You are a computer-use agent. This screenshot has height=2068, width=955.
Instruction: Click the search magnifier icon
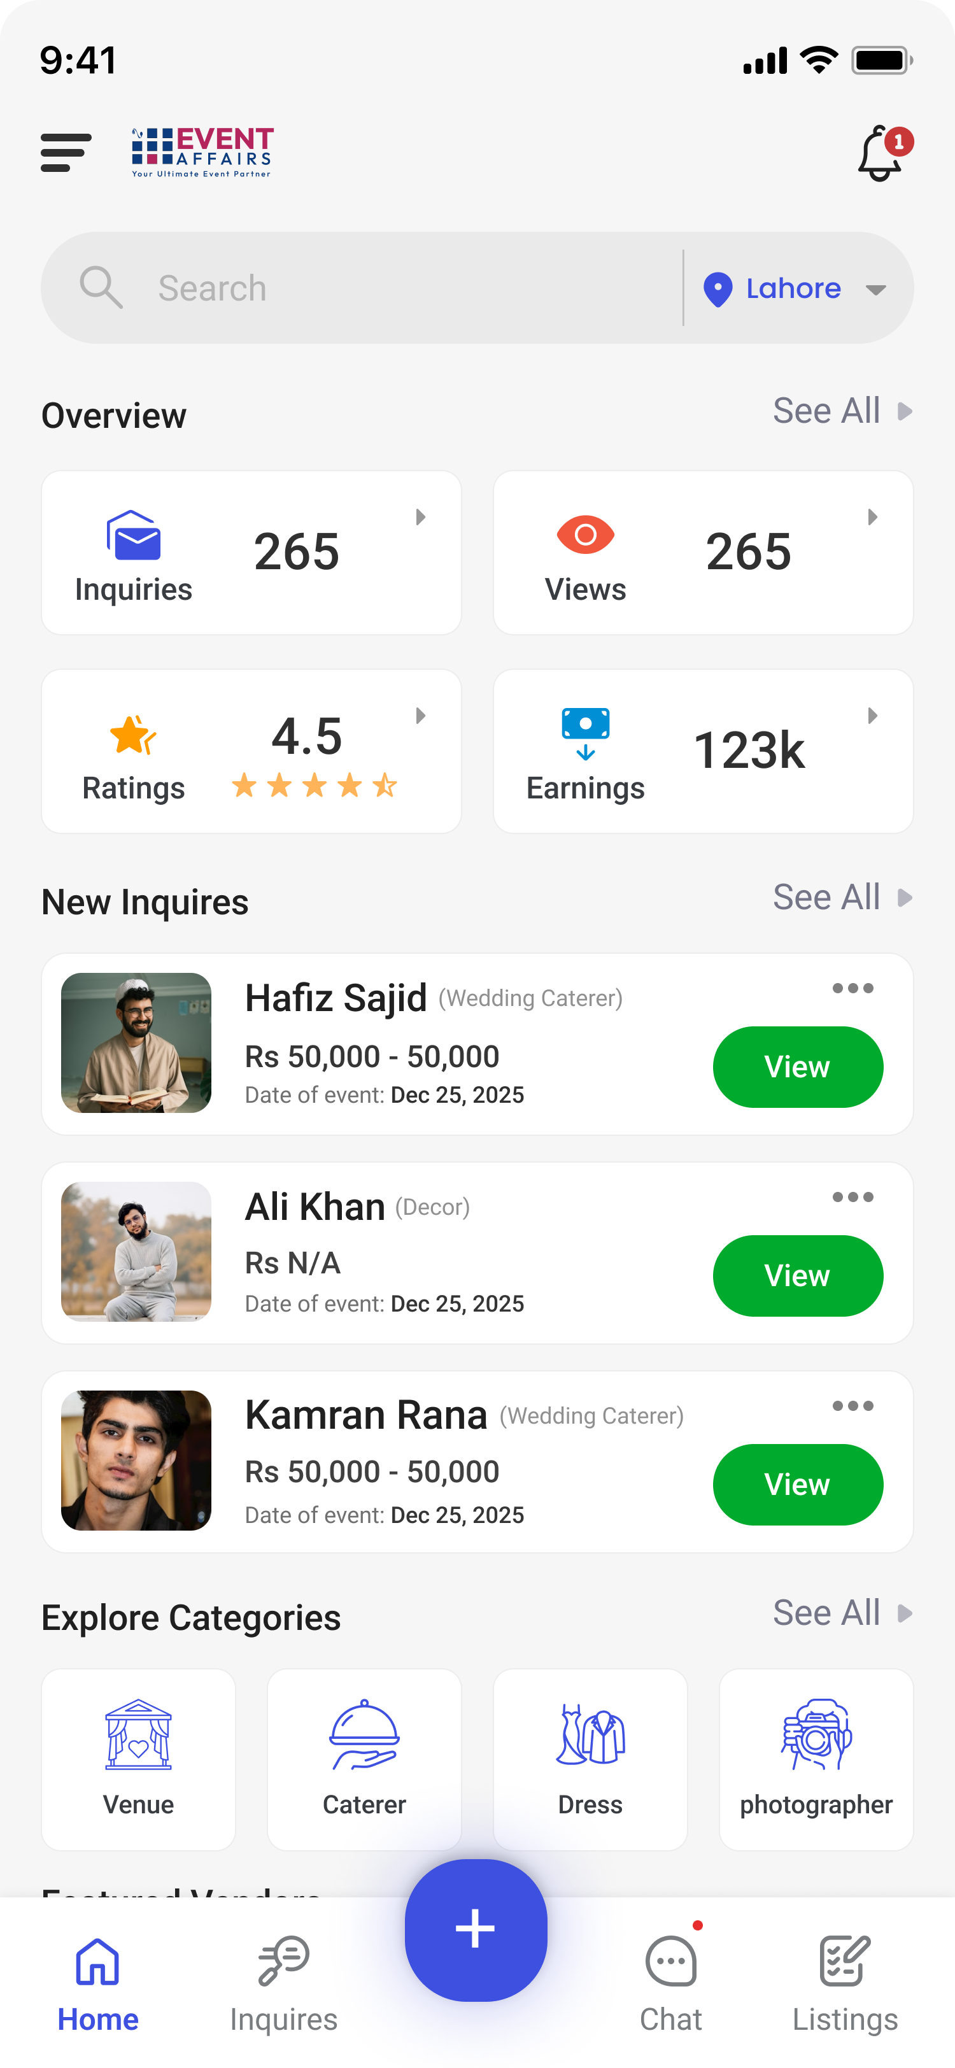point(101,287)
